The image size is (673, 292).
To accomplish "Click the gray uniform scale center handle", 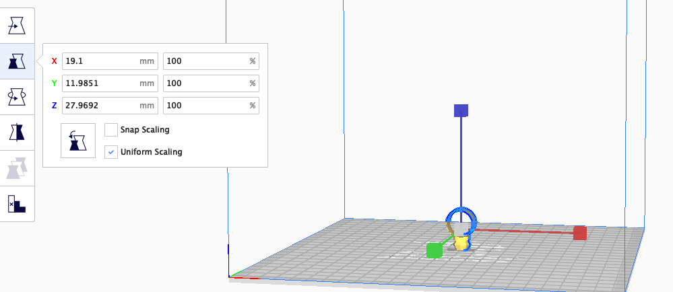I will [460, 229].
